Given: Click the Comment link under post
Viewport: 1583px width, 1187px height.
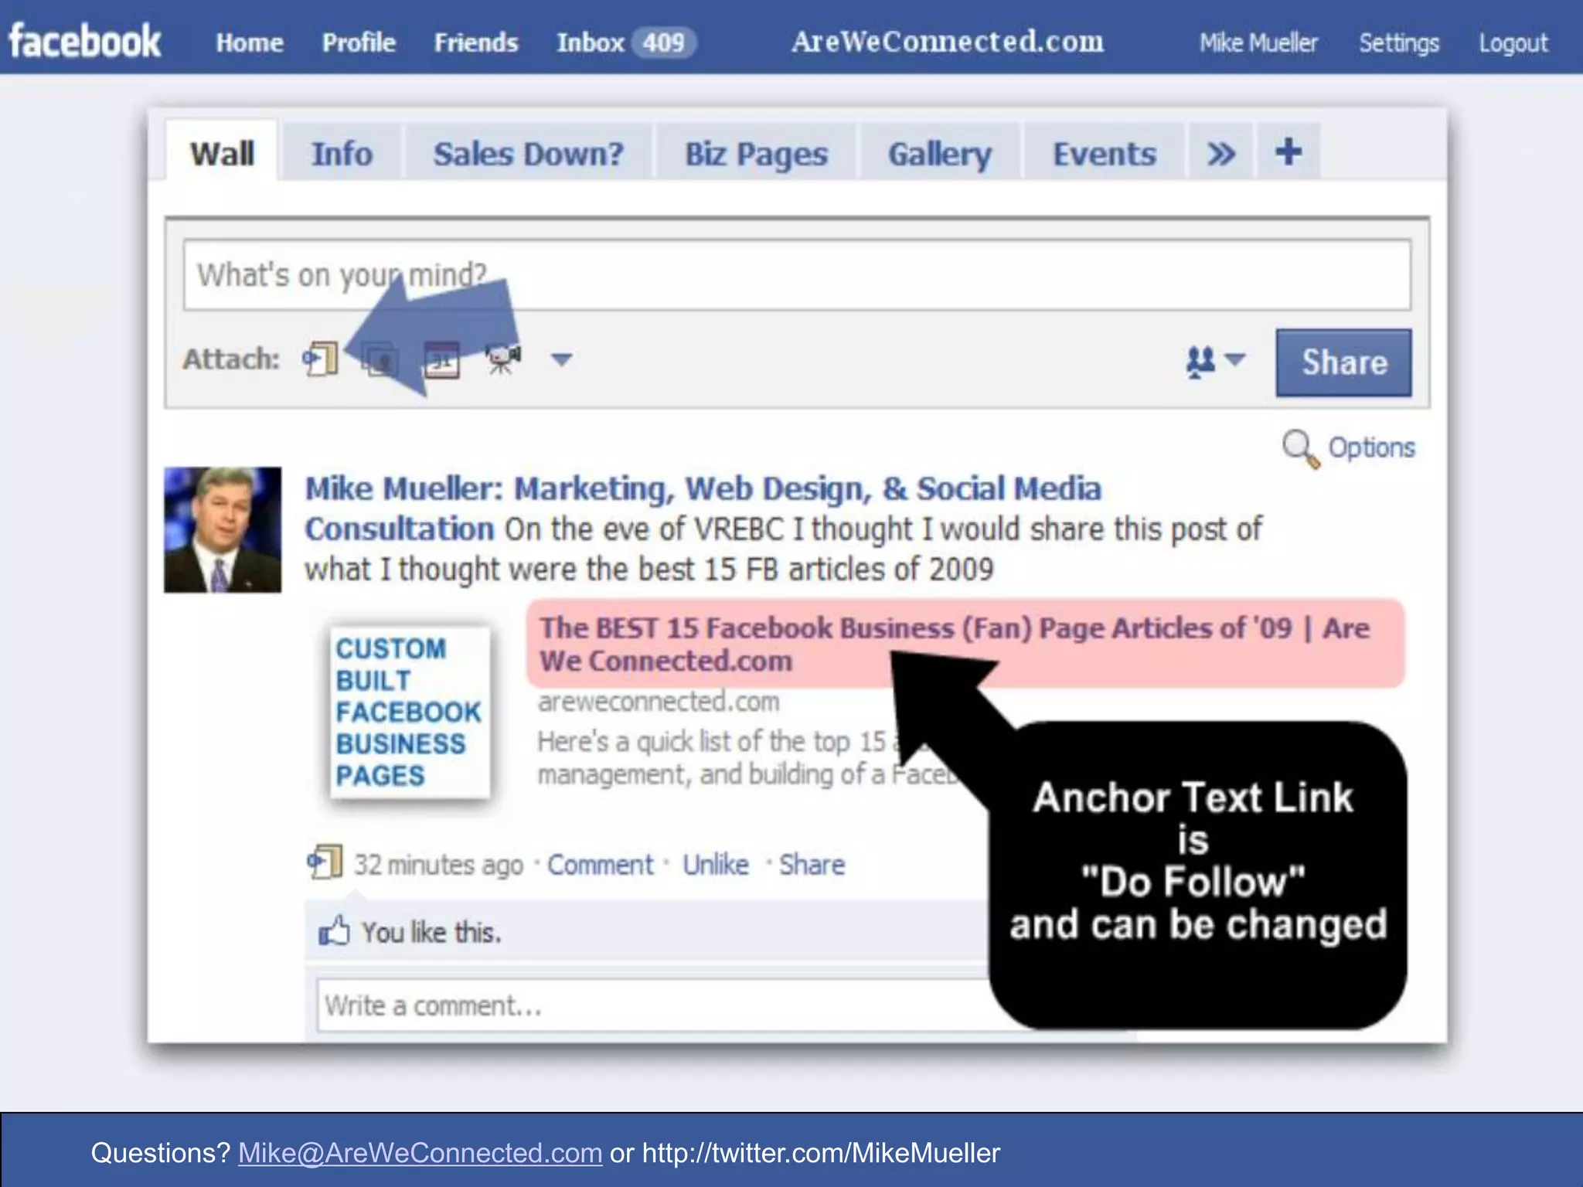Looking at the screenshot, I should tap(600, 864).
